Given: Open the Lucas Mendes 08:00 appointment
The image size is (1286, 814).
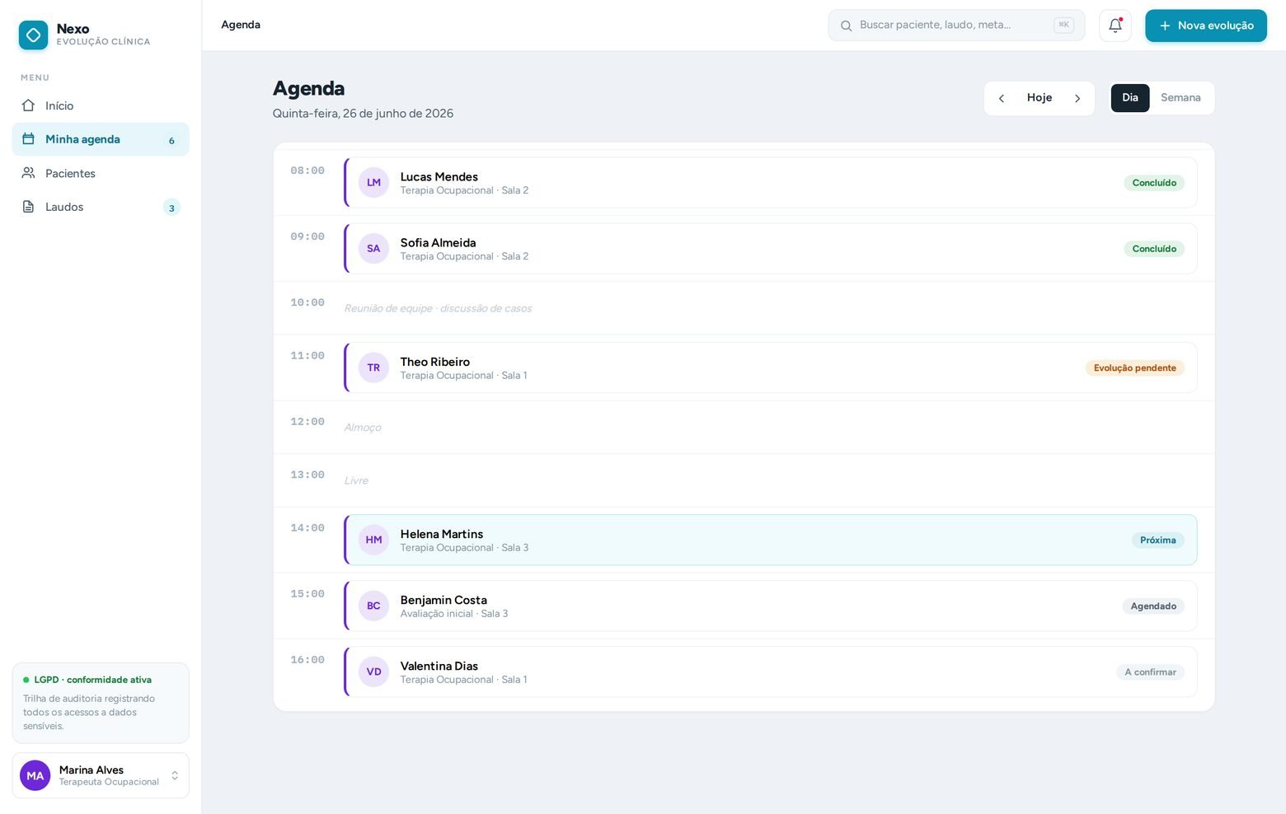Looking at the screenshot, I should pos(771,183).
